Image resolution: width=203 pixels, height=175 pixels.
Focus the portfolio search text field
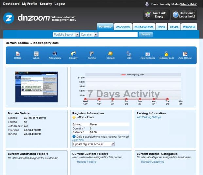[x=118, y=35]
